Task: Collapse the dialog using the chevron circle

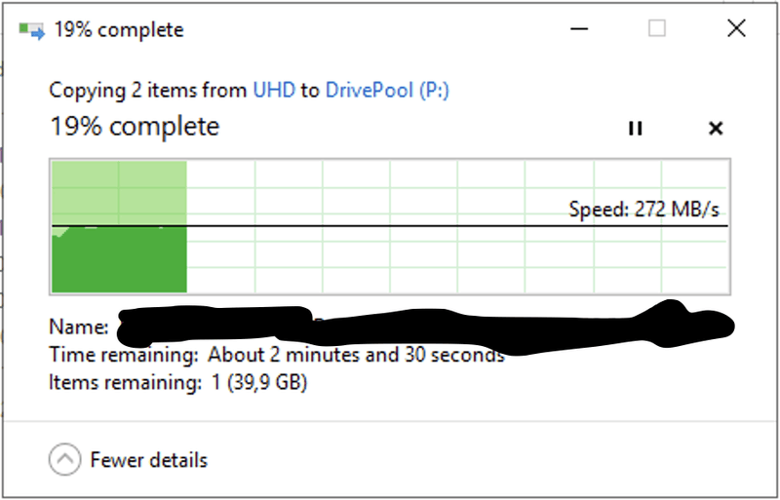Action: [64, 459]
